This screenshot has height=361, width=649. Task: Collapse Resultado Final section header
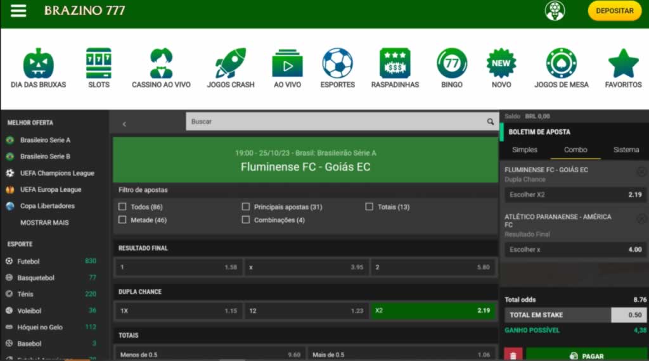(305, 248)
